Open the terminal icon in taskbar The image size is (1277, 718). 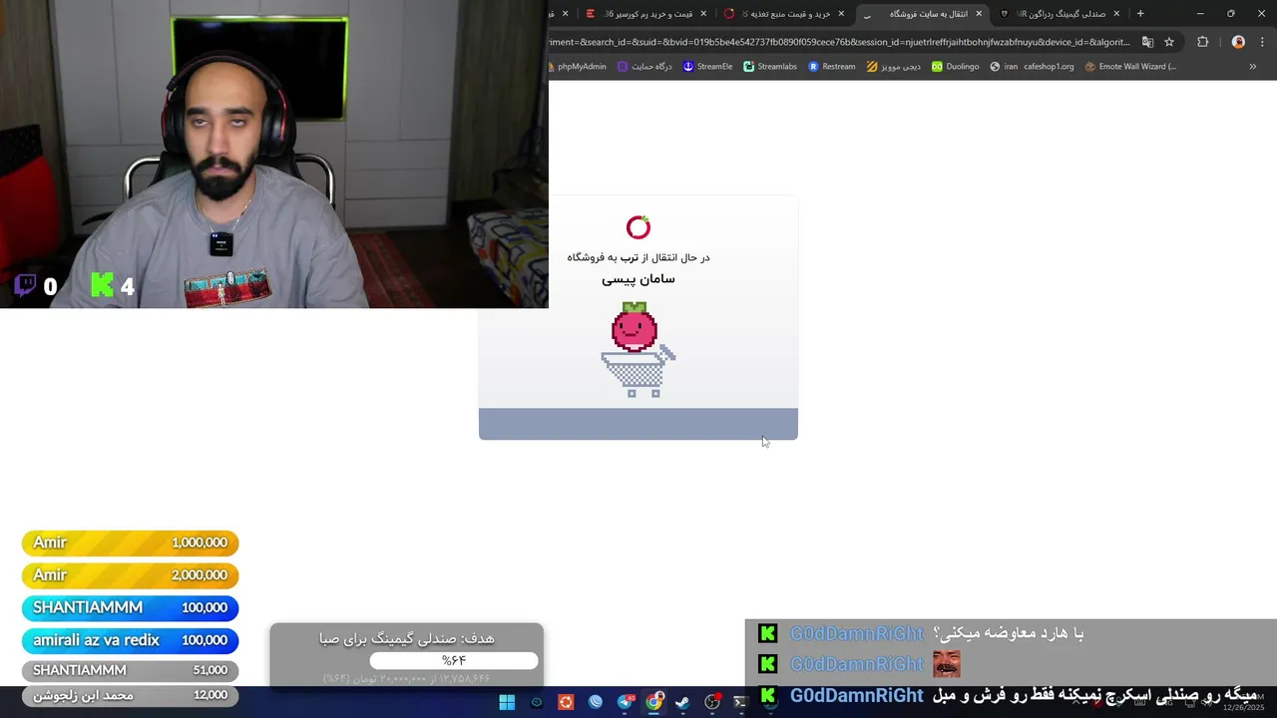(740, 702)
